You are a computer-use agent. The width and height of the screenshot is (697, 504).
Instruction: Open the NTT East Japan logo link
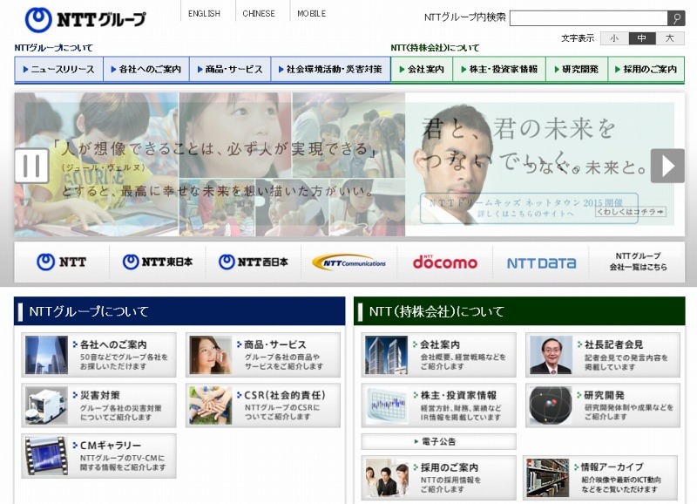point(158,262)
